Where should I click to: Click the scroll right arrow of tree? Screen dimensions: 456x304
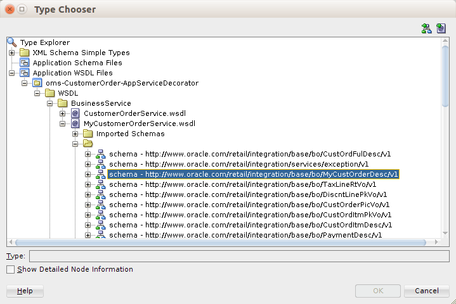(x=436, y=242)
